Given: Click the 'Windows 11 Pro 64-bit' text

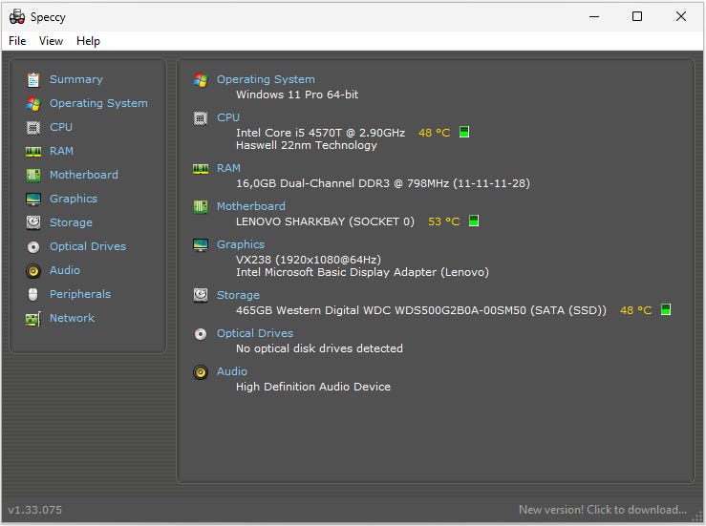Looking at the screenshot, I should click(297, 95).
